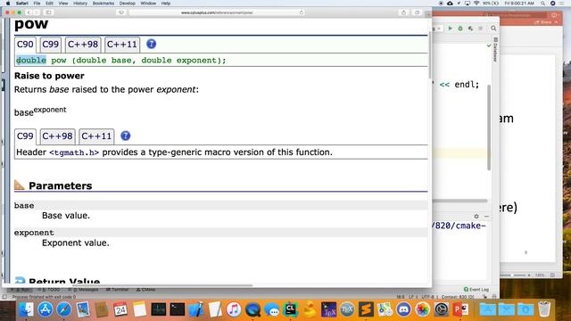Screen dimensions: 571x321
Task: Open the Database side panel in CLion
Action: (x=495, y=49)
